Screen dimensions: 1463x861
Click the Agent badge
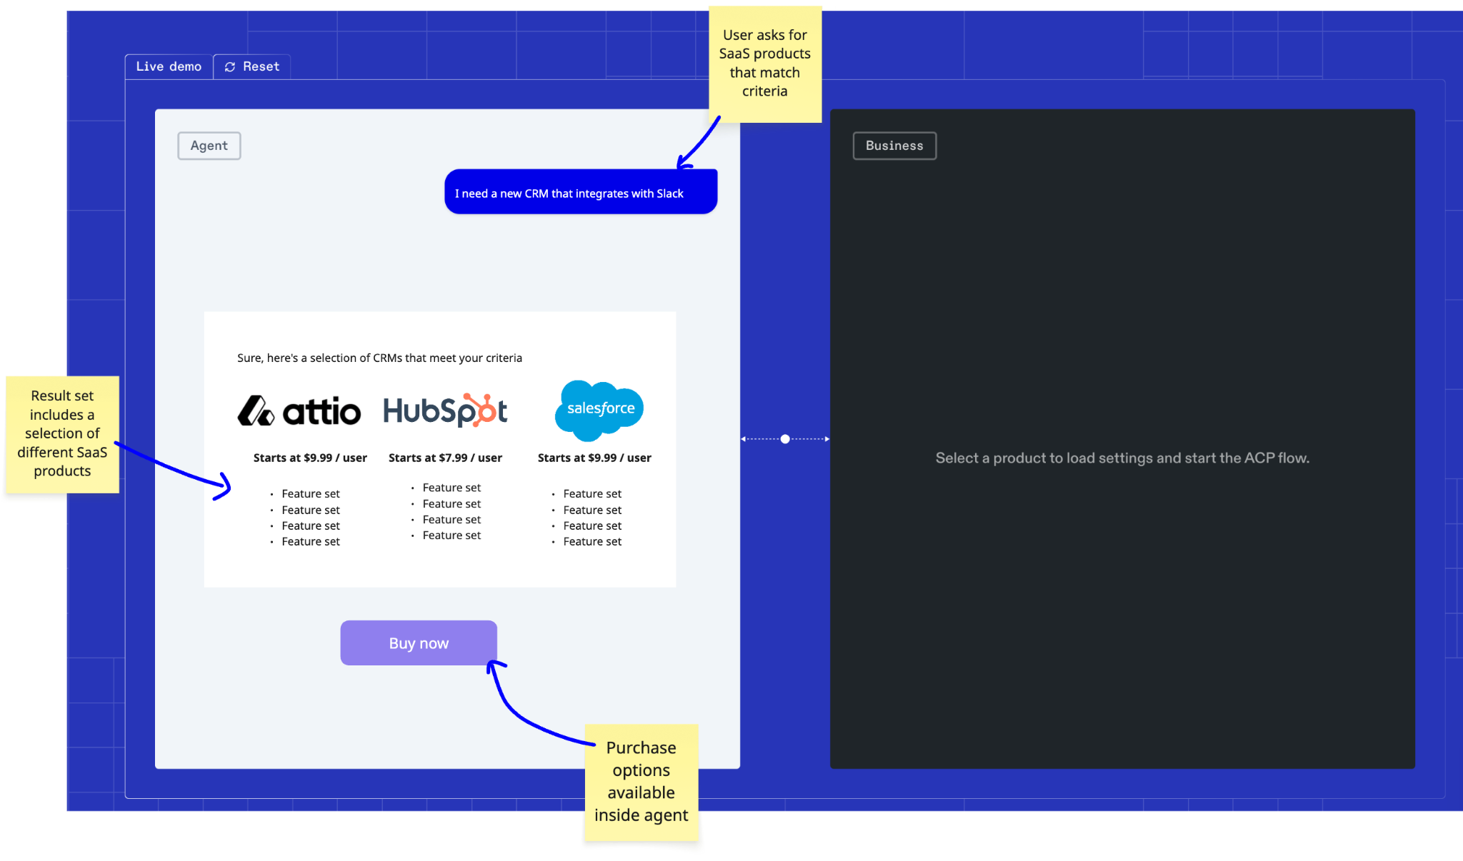[x=209, y=145]
